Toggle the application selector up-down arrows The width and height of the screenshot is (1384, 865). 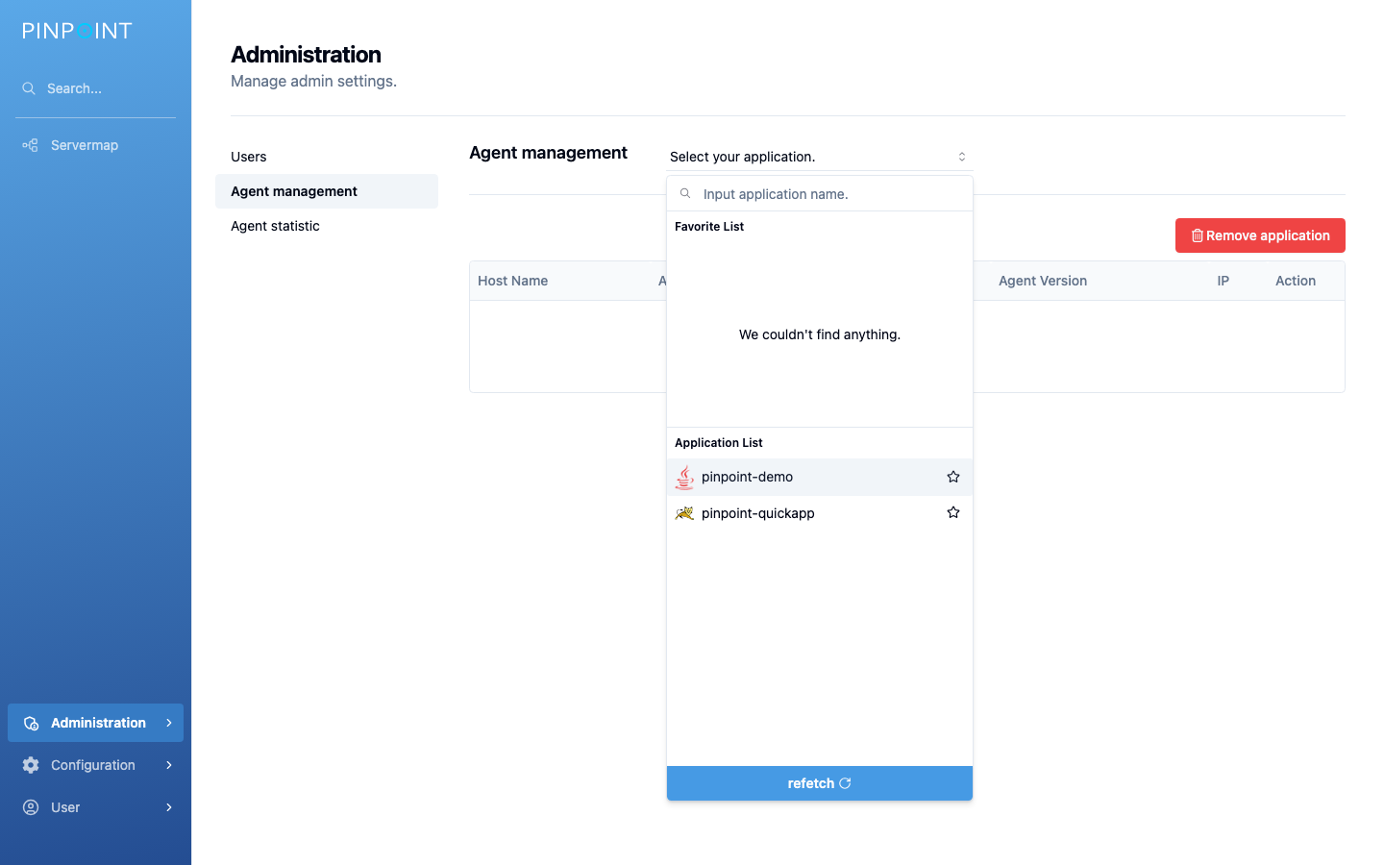click(961, 157)
